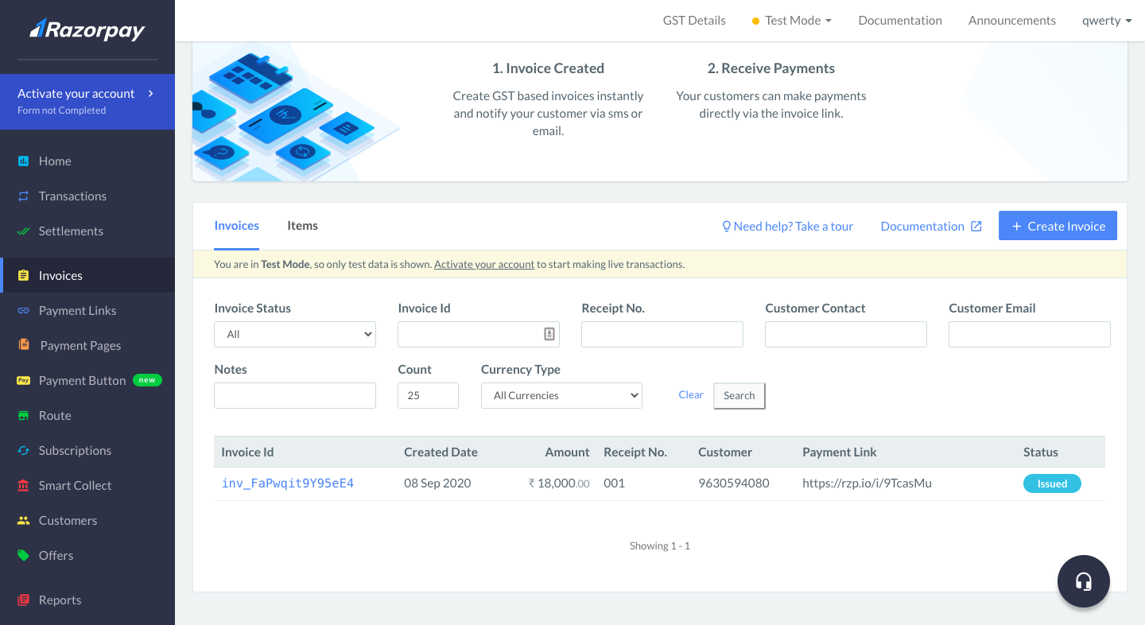
Task: Focus the Customer Contact input field
Action: pos(846,334)
